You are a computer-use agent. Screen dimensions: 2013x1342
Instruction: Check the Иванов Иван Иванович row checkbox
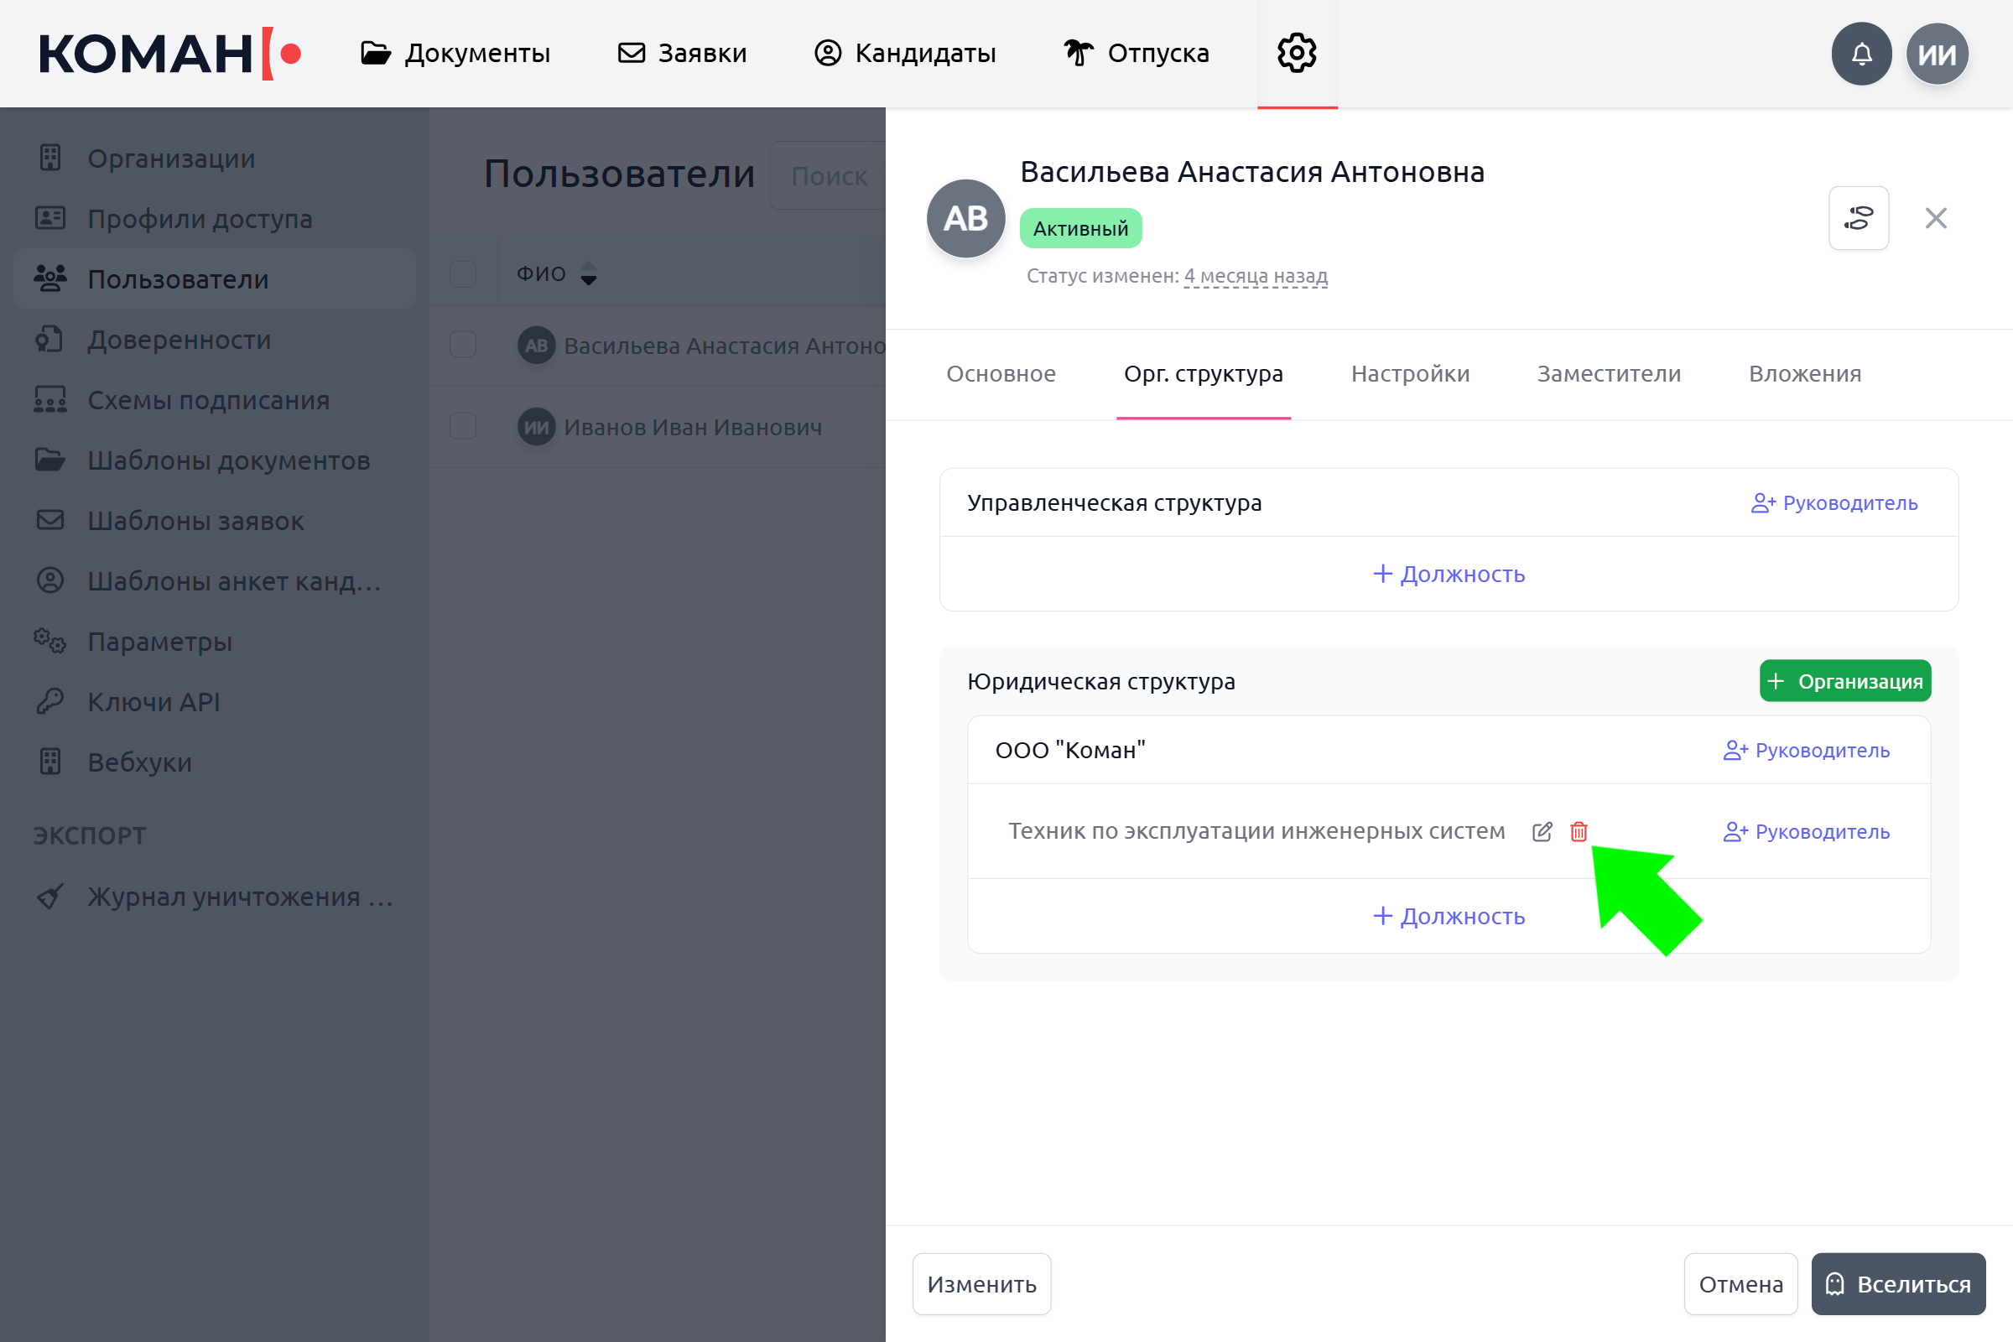pyautogui.click(x=463, y=426)
